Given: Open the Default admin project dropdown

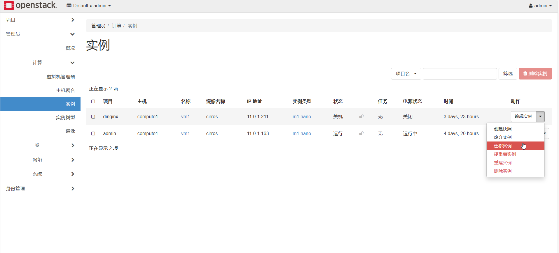Looking at the screenshot, I should tap(89, 6).
